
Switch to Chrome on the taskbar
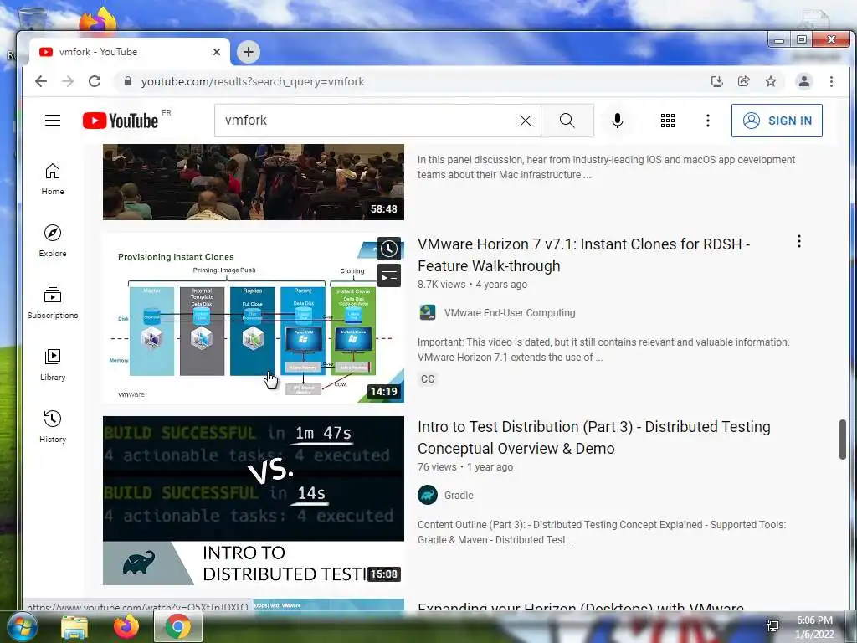click(x=177, y=626)
